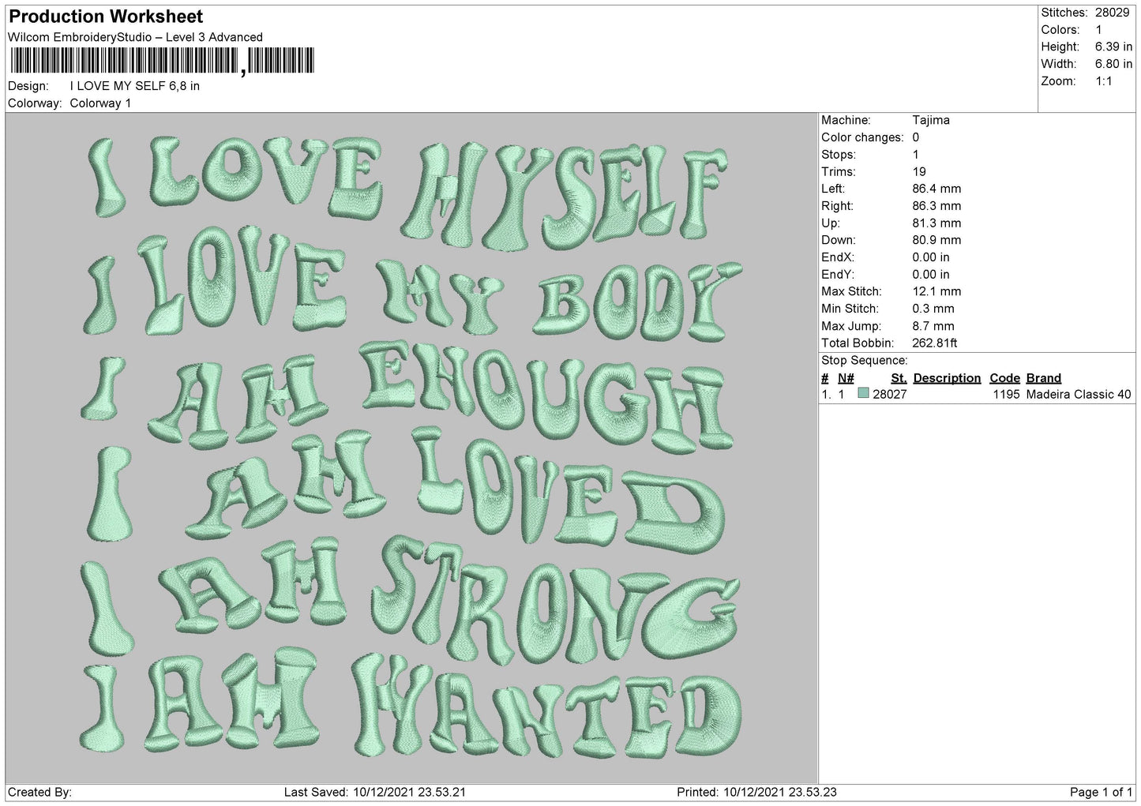Click the 'Code' column header
This screenshot has width=1141, height=806.
point(1004,378)
